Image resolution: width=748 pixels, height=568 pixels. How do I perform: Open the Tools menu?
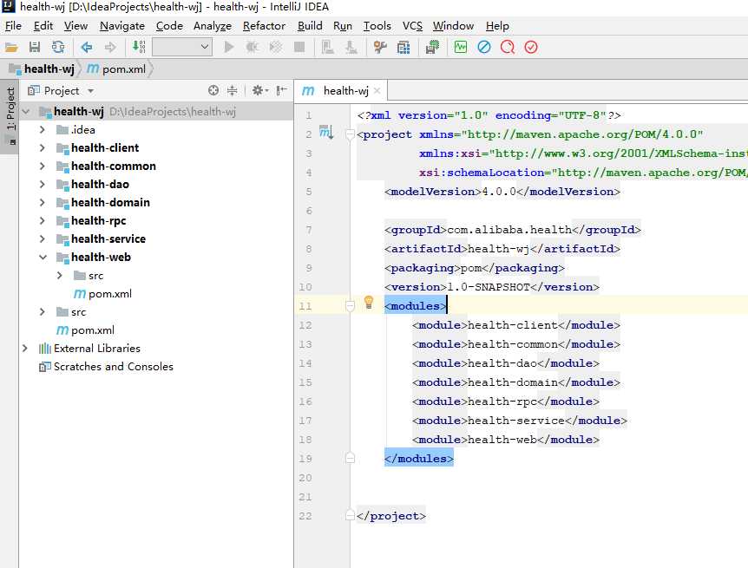[x=377, y=26]
